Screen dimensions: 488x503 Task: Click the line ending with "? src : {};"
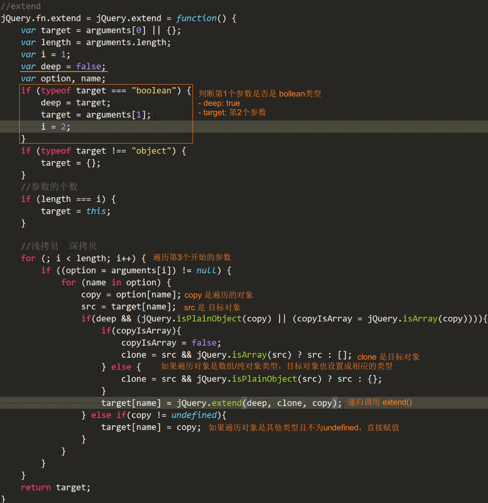[252, 379]
